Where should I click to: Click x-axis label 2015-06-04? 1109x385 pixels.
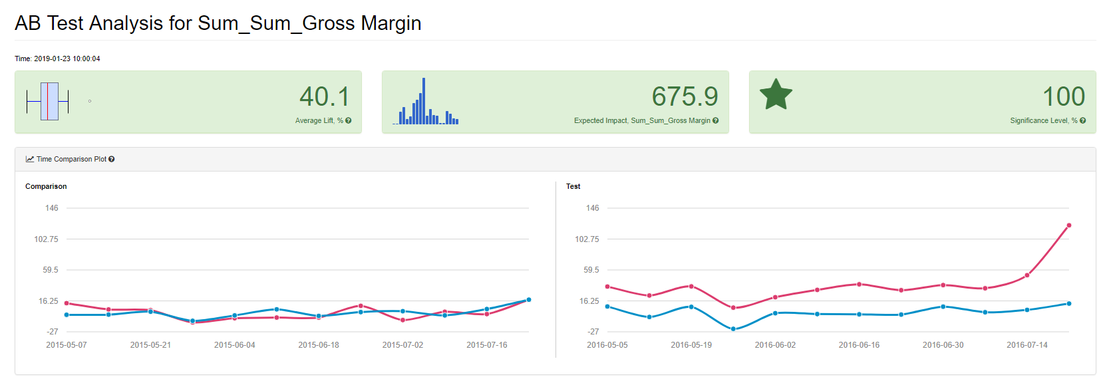235,345
